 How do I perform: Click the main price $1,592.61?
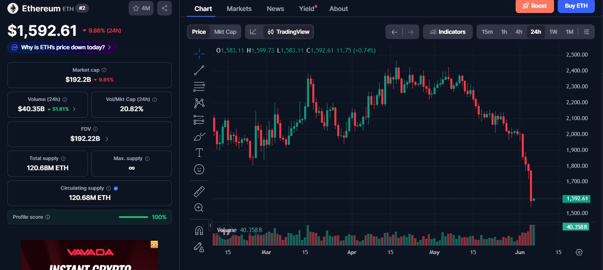pyautogui.click(x=42, y=31)
